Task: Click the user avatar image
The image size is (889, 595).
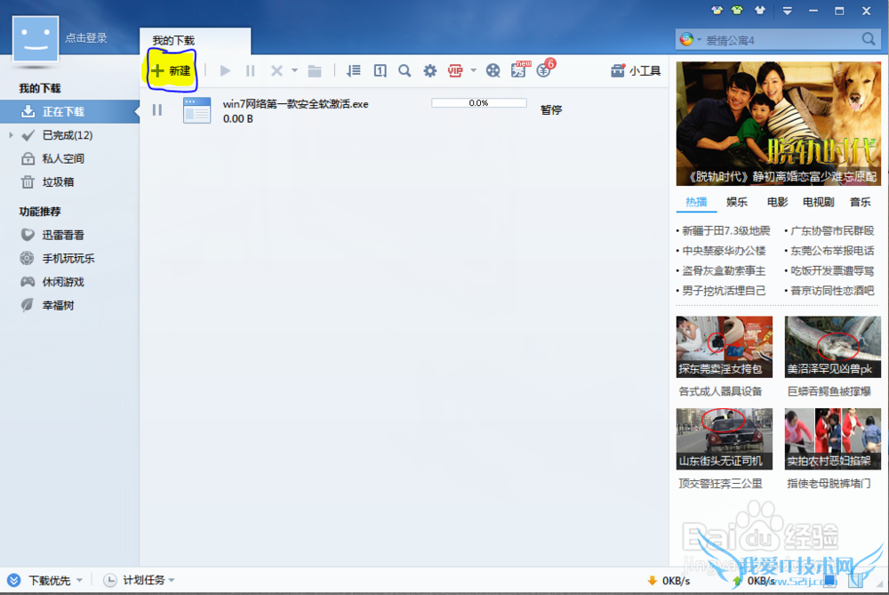Action: point(36,38)
